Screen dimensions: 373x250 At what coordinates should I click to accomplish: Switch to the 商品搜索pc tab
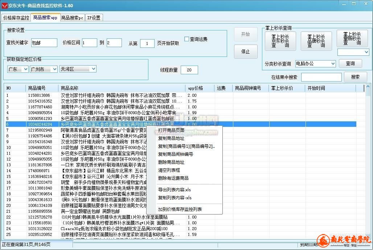[72, 18]
